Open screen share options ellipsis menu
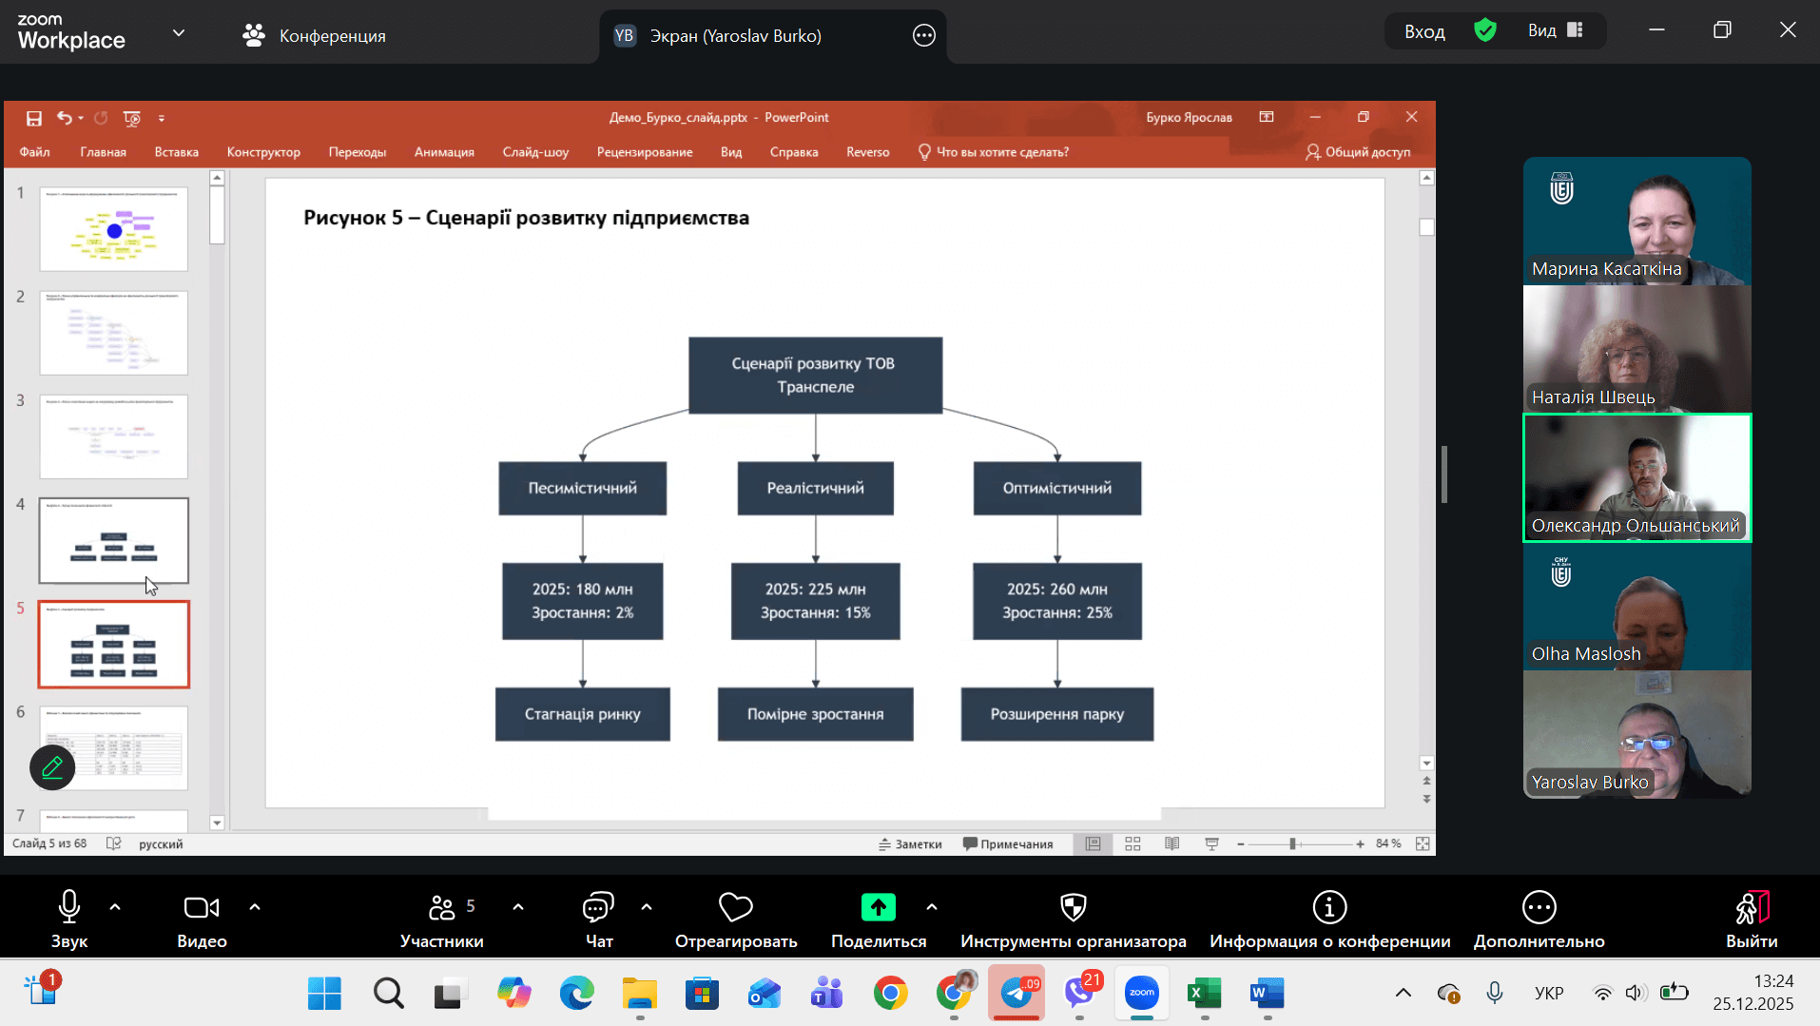 tap(923, 36)
